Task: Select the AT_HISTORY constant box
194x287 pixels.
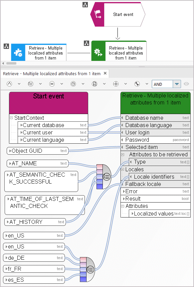Action: pos(35,222)
